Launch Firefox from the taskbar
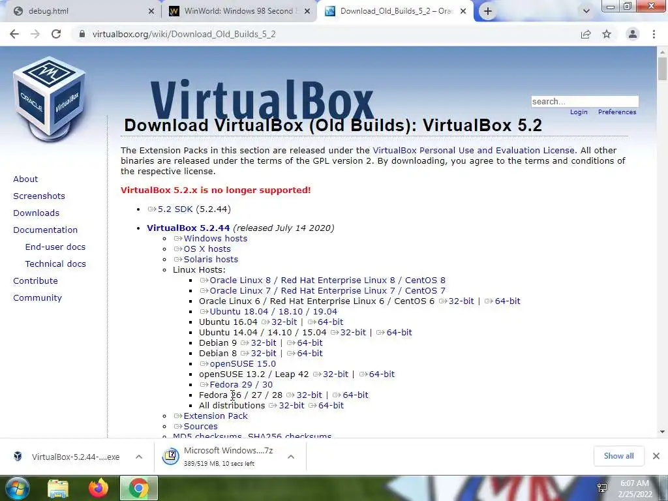This screenshot has height=501, width=668. coord(99,488)
